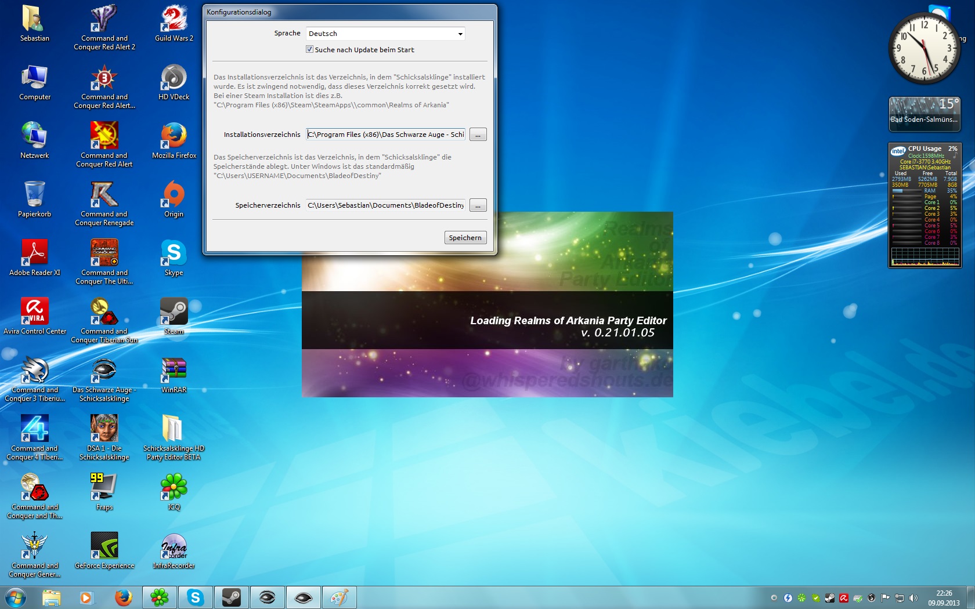975x609 pixels.
Task: Select the WinRAR desktop icon
Action: 174,376
